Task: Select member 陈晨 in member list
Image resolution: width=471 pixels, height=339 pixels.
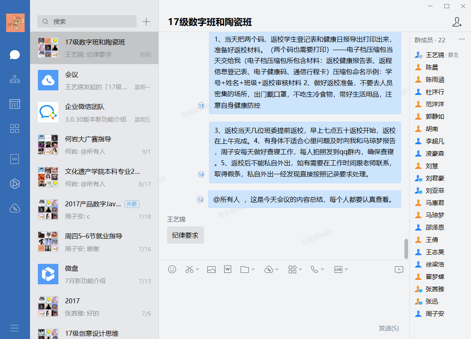Action: tap(440, 67)
